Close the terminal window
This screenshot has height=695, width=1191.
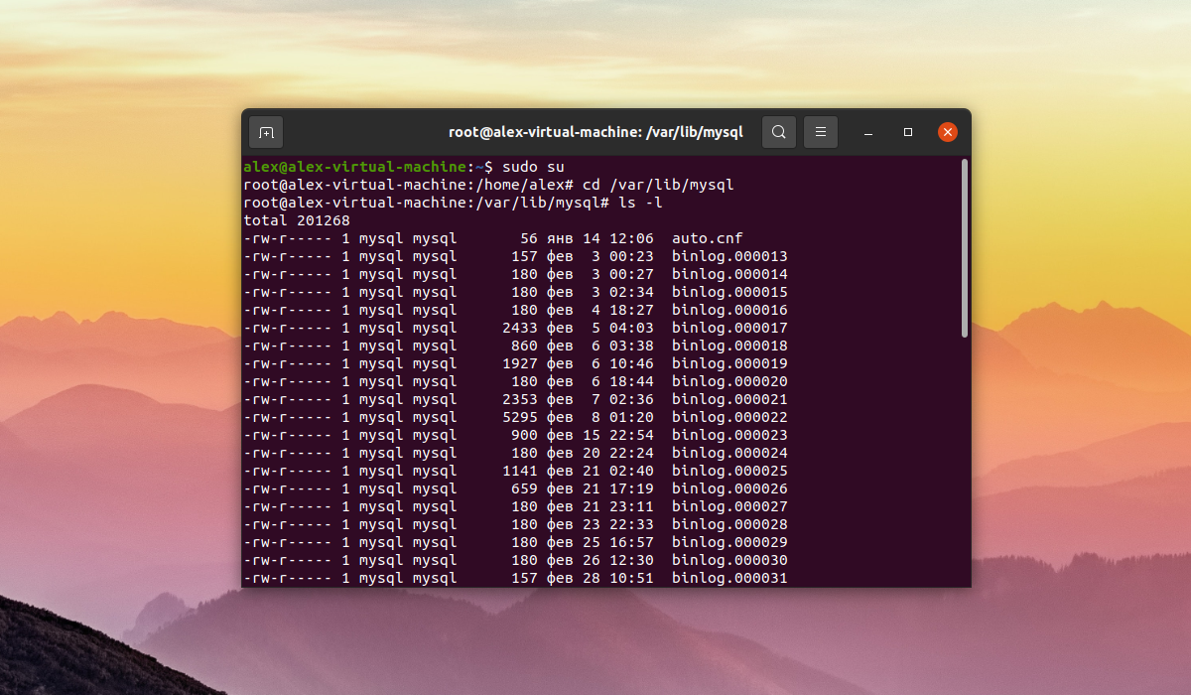(947, 131)
